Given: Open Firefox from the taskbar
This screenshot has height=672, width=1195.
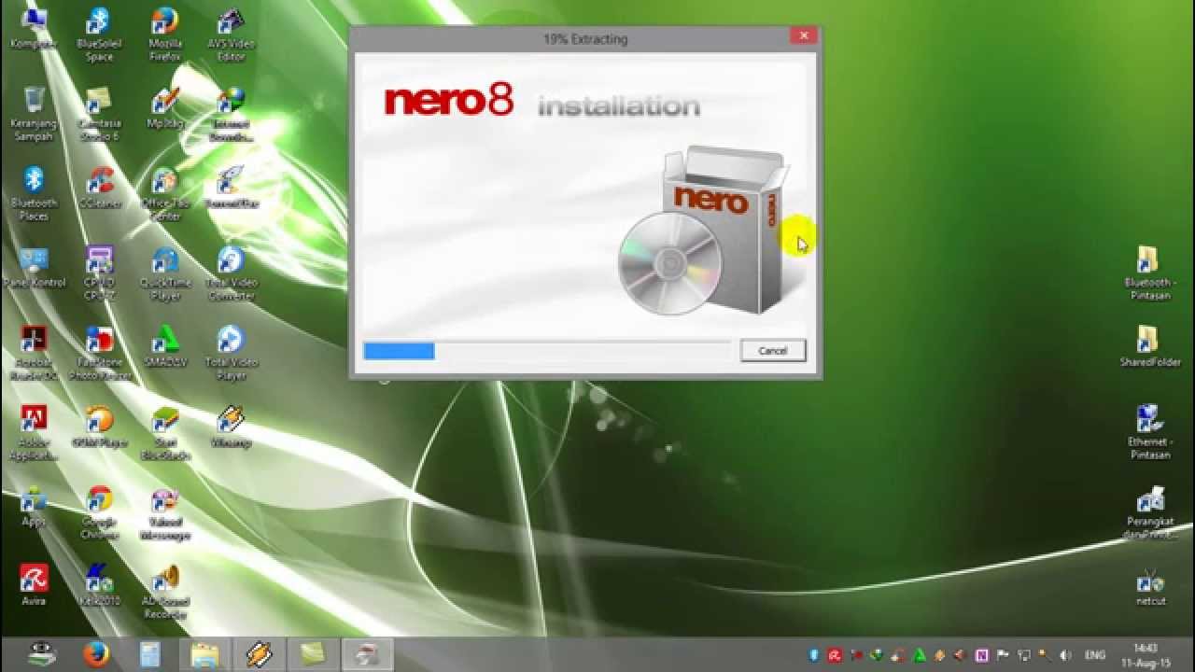Looking at the screenshot, I should [96, 655].
